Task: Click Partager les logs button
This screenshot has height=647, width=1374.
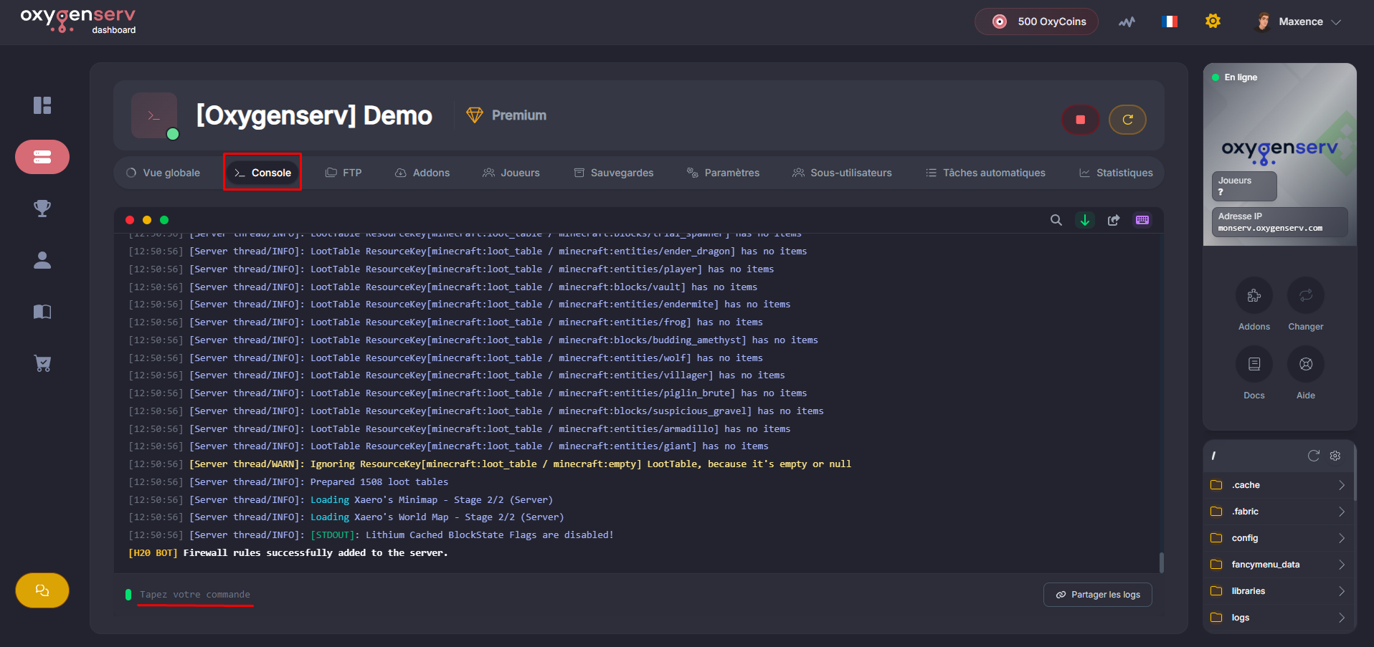Action: pyautogui.click(x=1097, y=595)
